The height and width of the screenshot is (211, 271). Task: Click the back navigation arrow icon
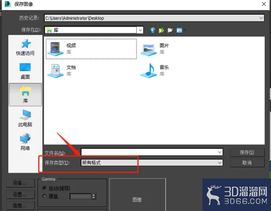153,30
